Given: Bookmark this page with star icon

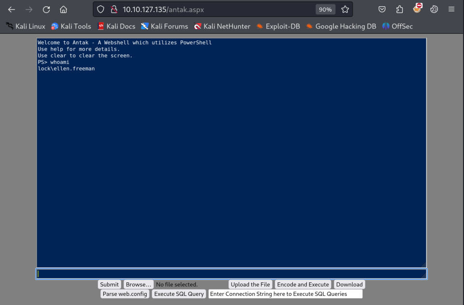Looking at the screenshot, I should click(345, 9).
